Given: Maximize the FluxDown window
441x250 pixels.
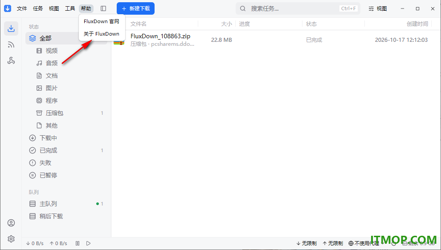Looking at the screenshot, I should [x=418, y=8].
